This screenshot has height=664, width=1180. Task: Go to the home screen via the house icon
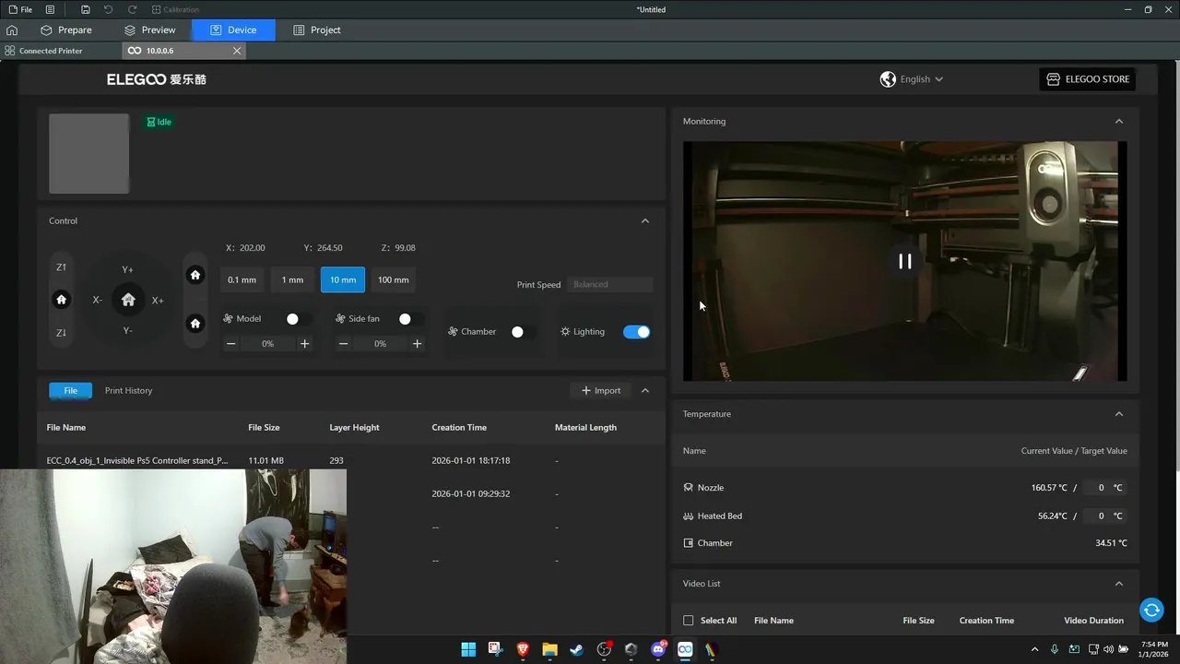click(x=12, y=30)
